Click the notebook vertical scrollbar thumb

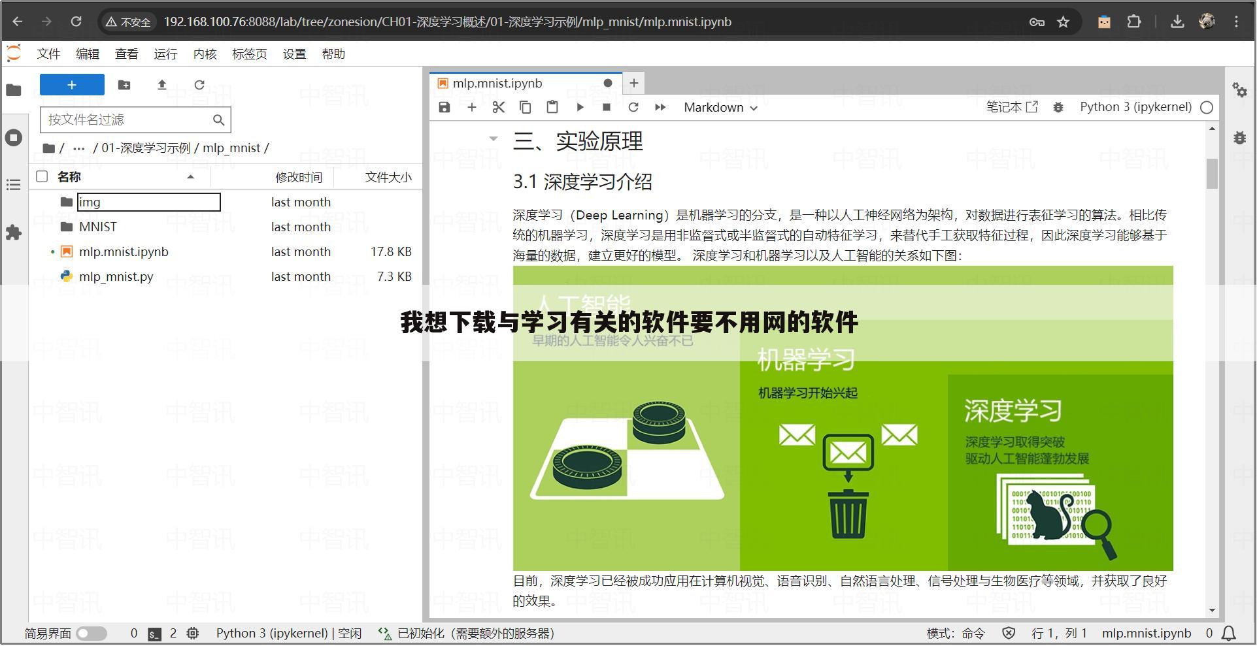[1212, 174]
